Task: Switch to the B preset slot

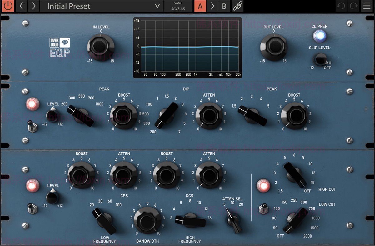Action: [x=224, y=6]
